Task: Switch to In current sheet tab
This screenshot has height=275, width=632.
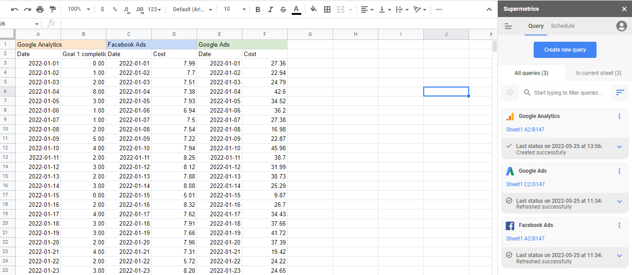Action: point(598,73)
